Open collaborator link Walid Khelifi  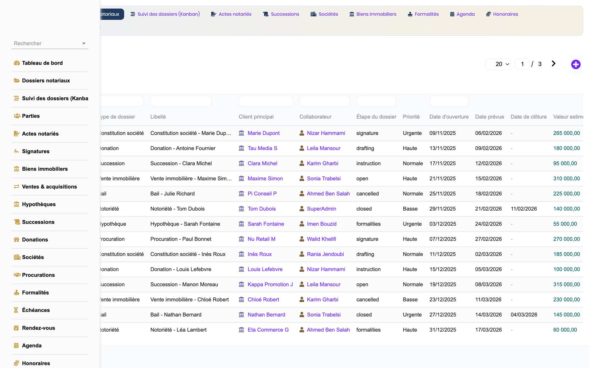321,239
